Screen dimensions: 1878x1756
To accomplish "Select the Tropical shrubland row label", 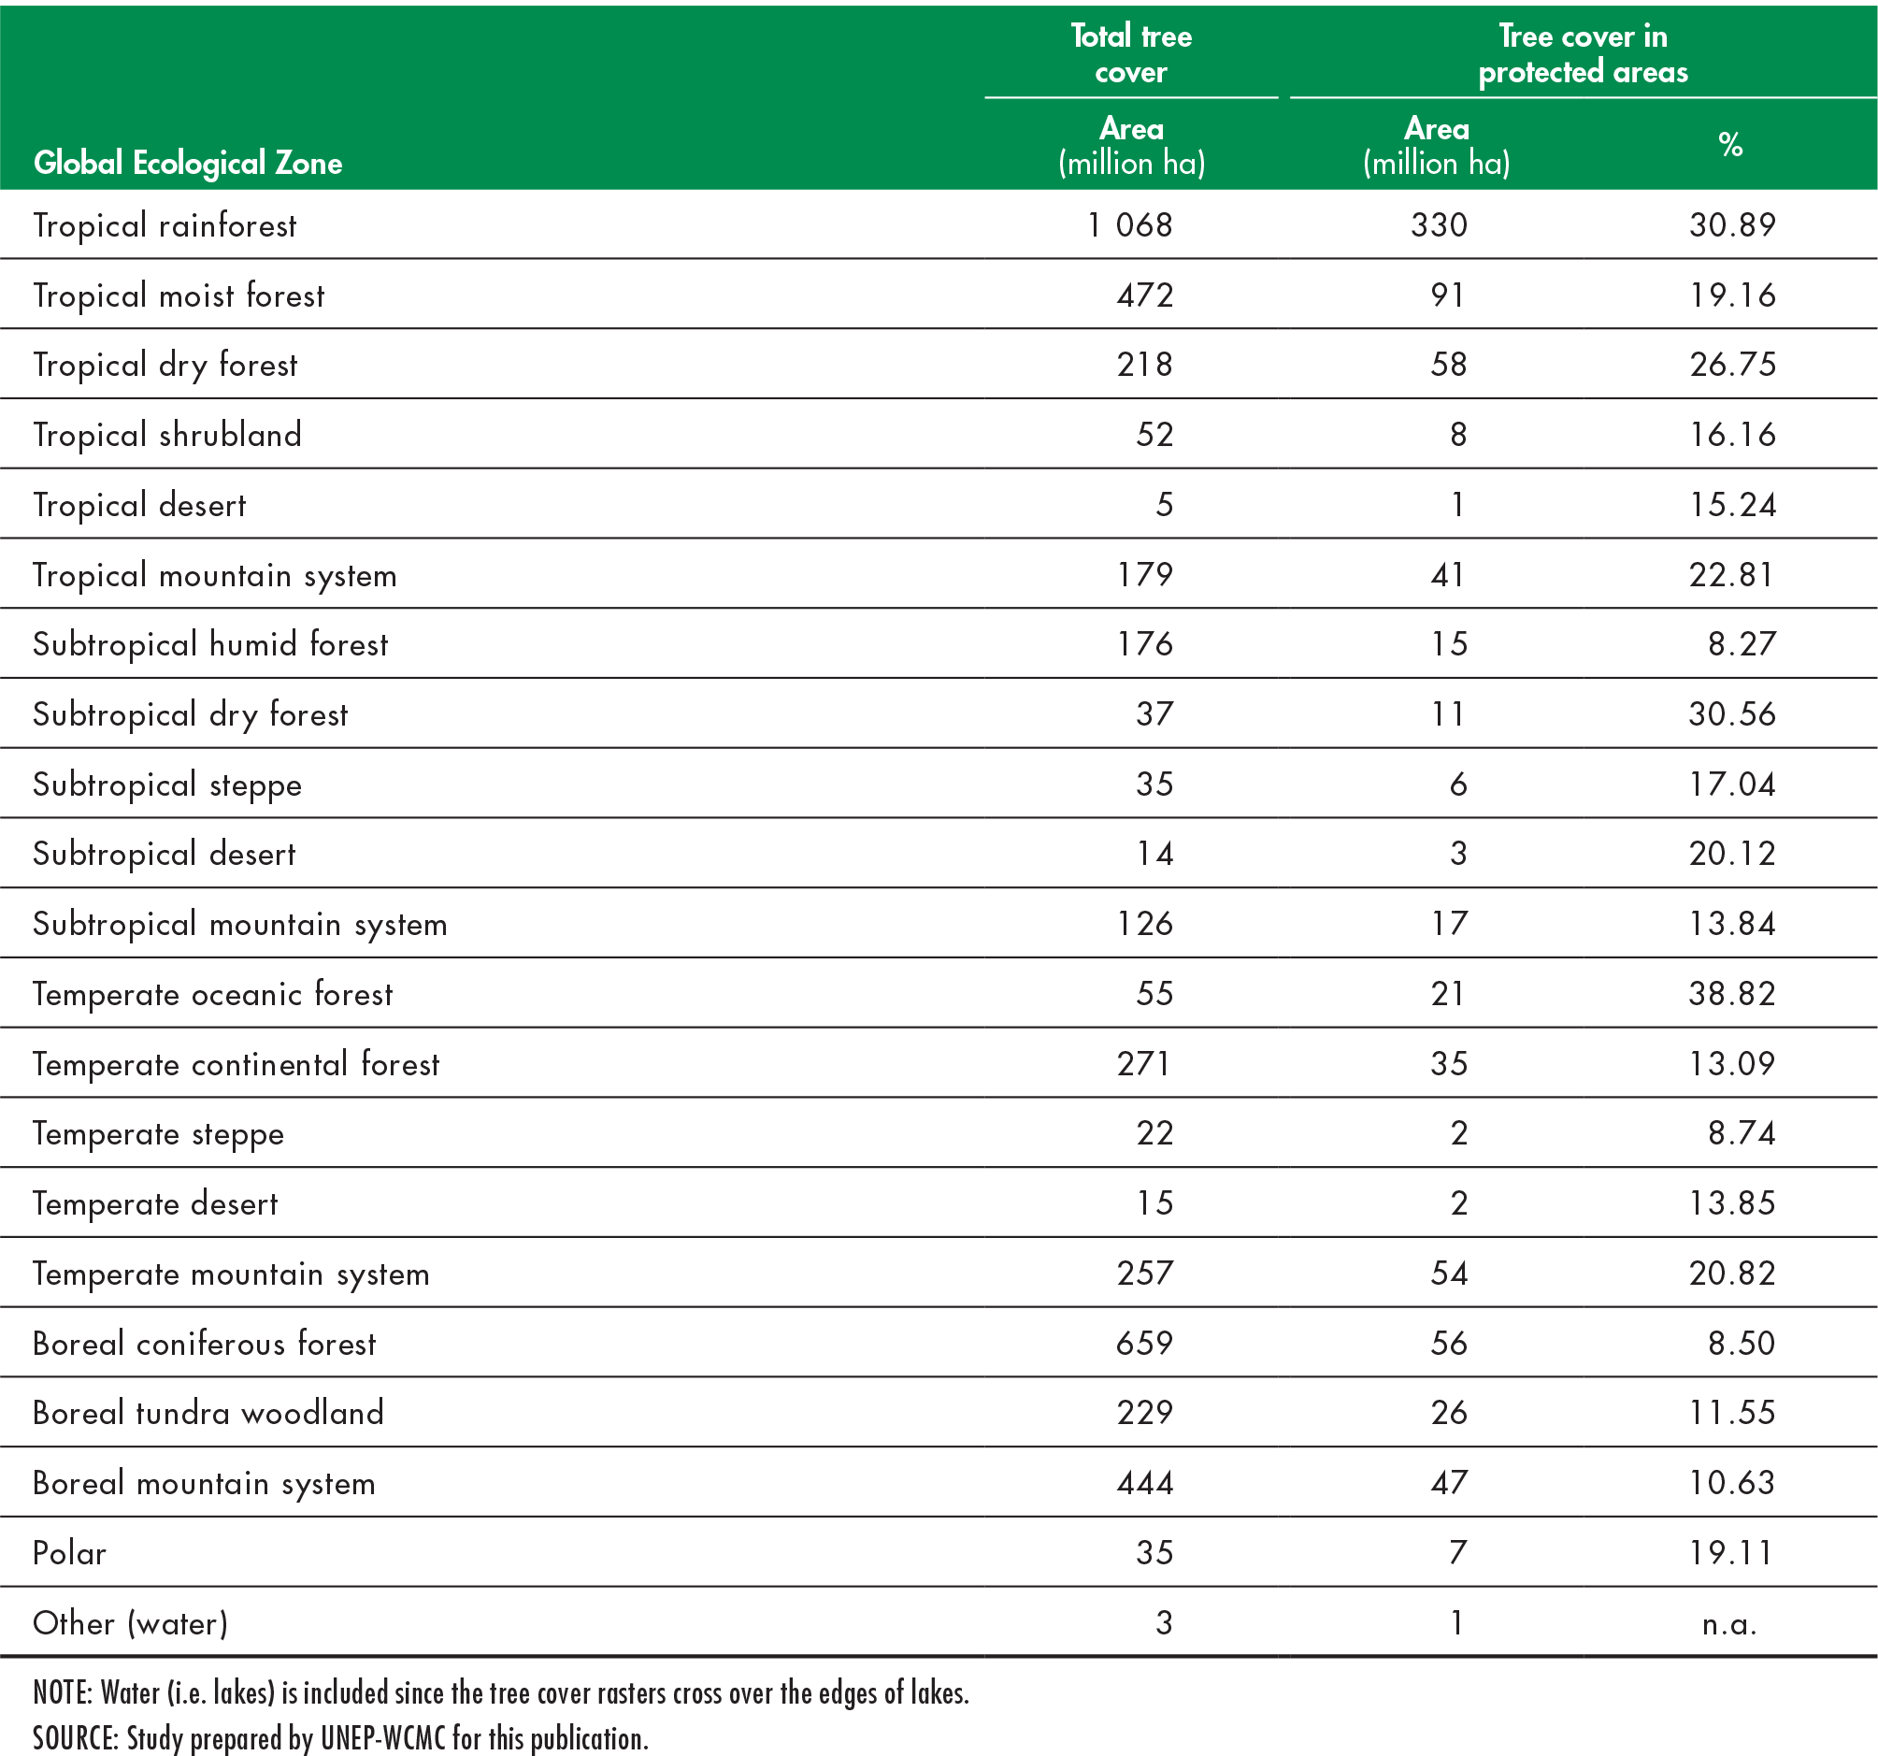I will pos(167,435).
